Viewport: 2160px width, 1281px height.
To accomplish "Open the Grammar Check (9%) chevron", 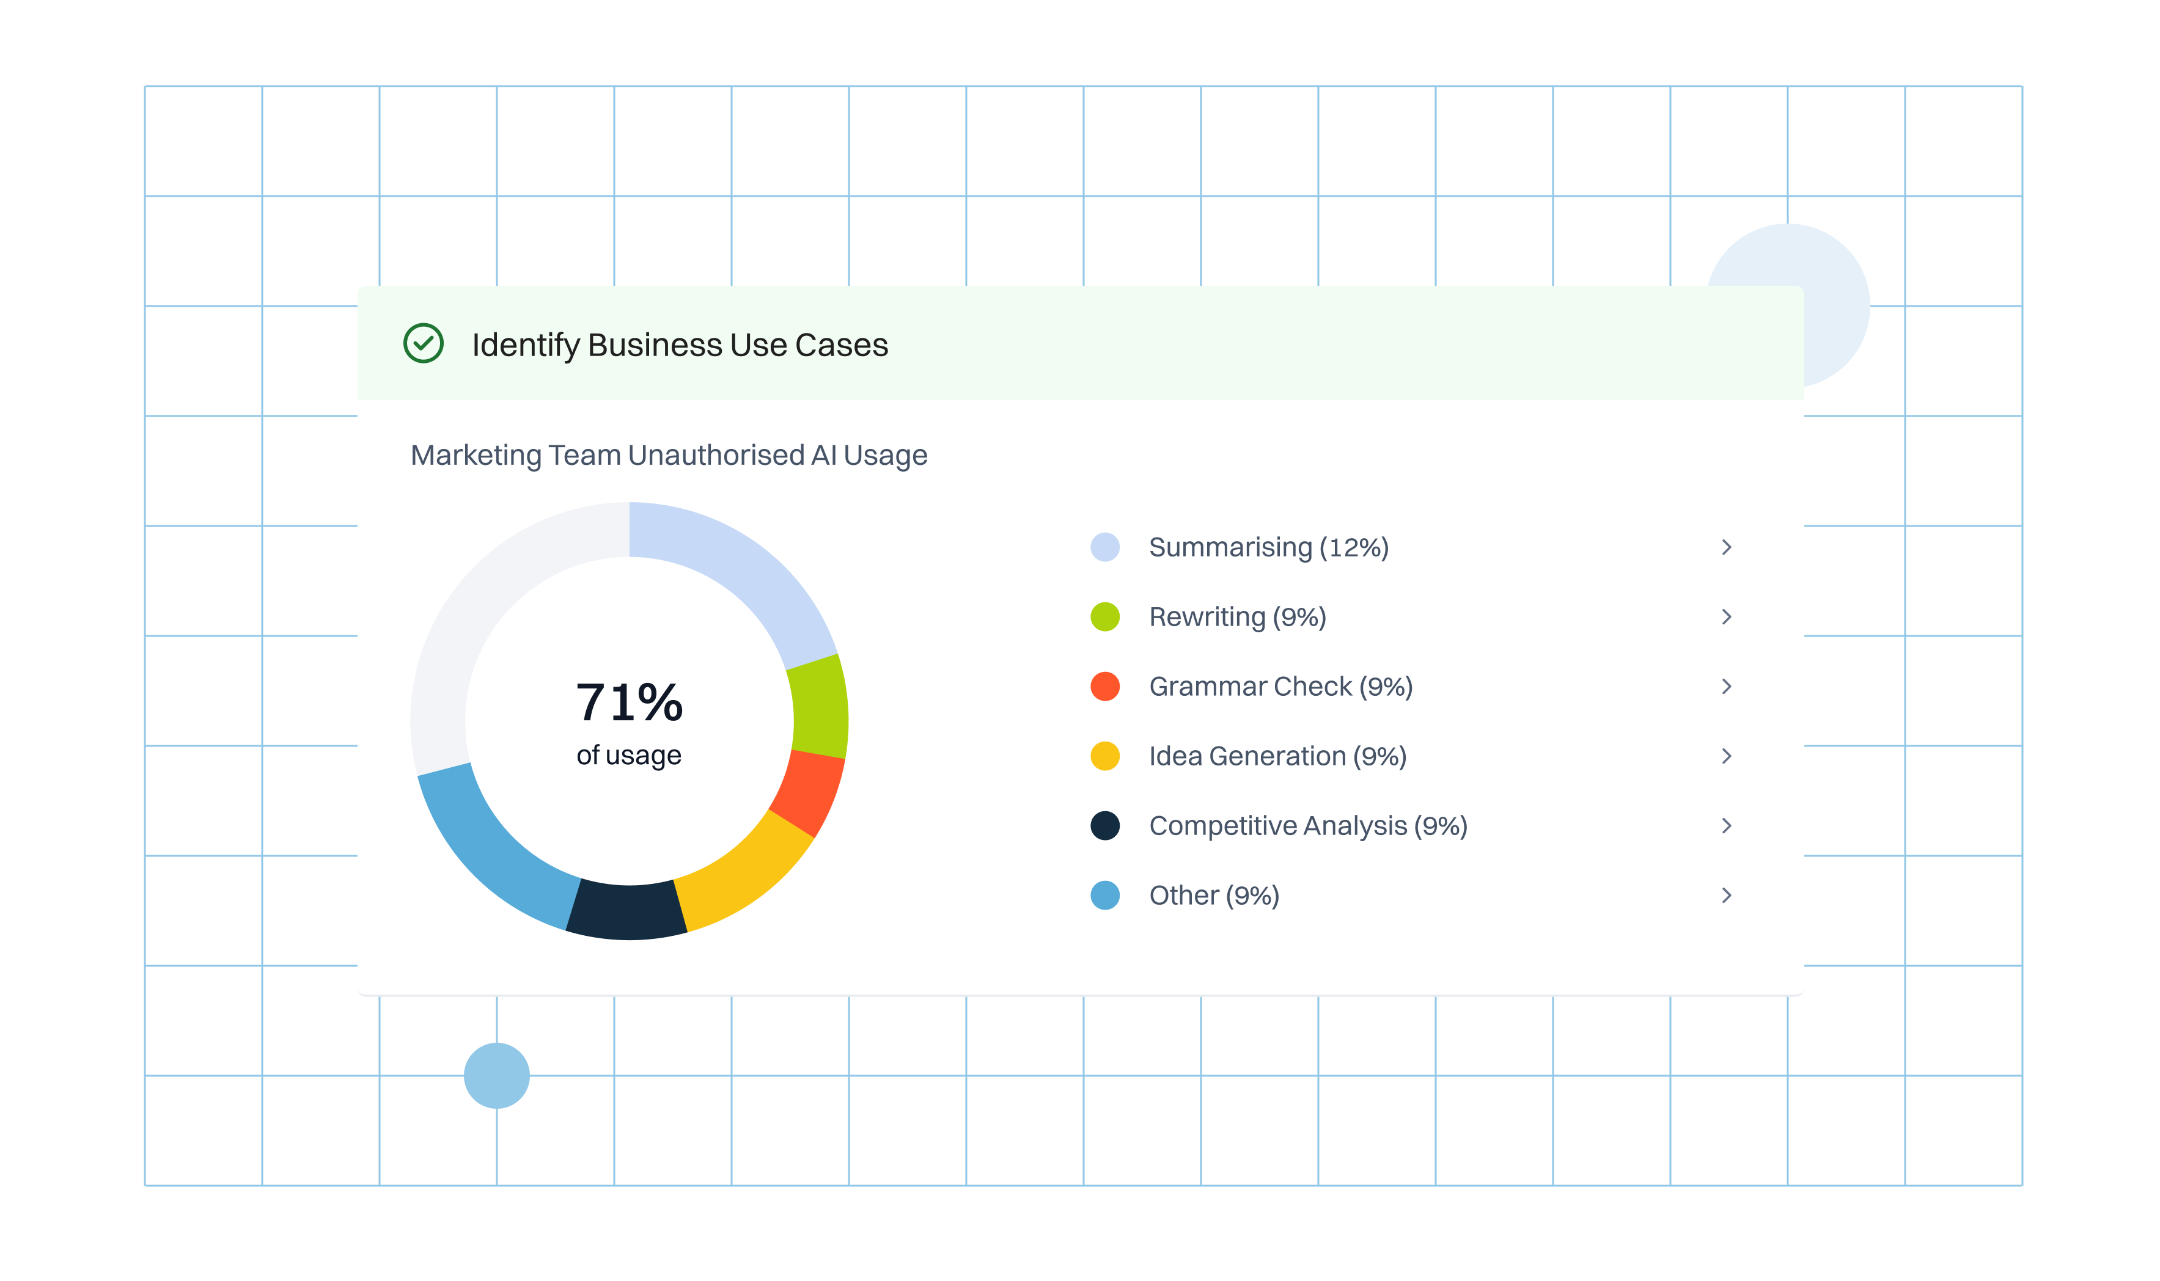I will pos(1725,686).
